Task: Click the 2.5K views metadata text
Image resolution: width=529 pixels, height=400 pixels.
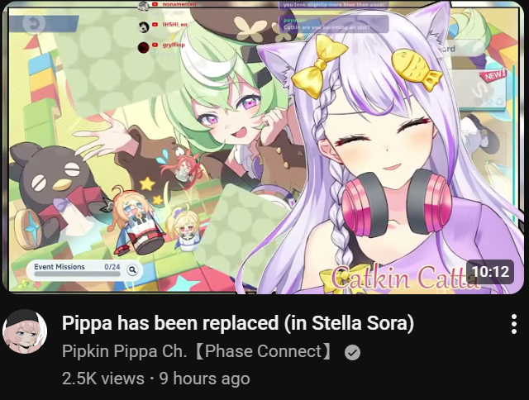Action: (x=103, y=379)
